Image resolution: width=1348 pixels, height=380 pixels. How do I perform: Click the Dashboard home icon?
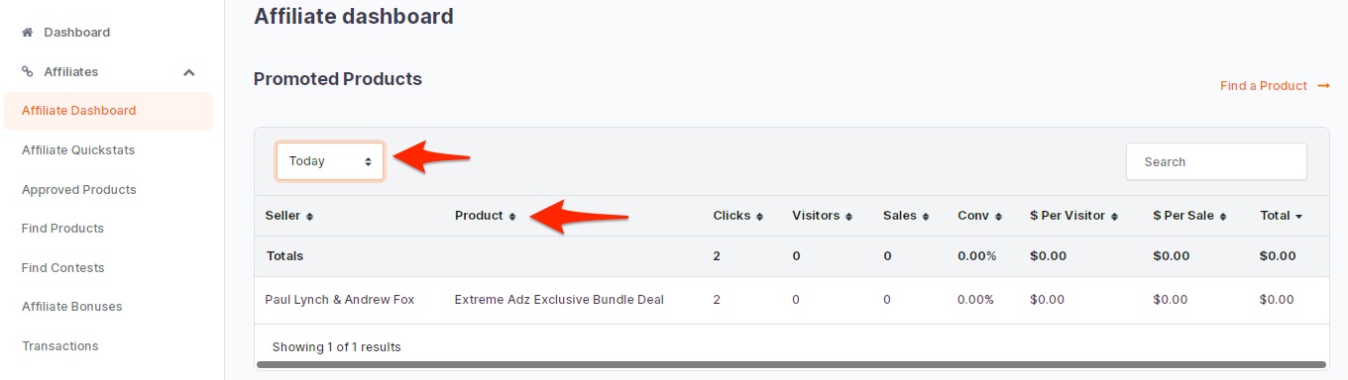point(28,33)
